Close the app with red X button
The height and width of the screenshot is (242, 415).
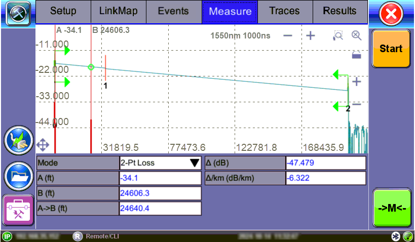[391, 14]
